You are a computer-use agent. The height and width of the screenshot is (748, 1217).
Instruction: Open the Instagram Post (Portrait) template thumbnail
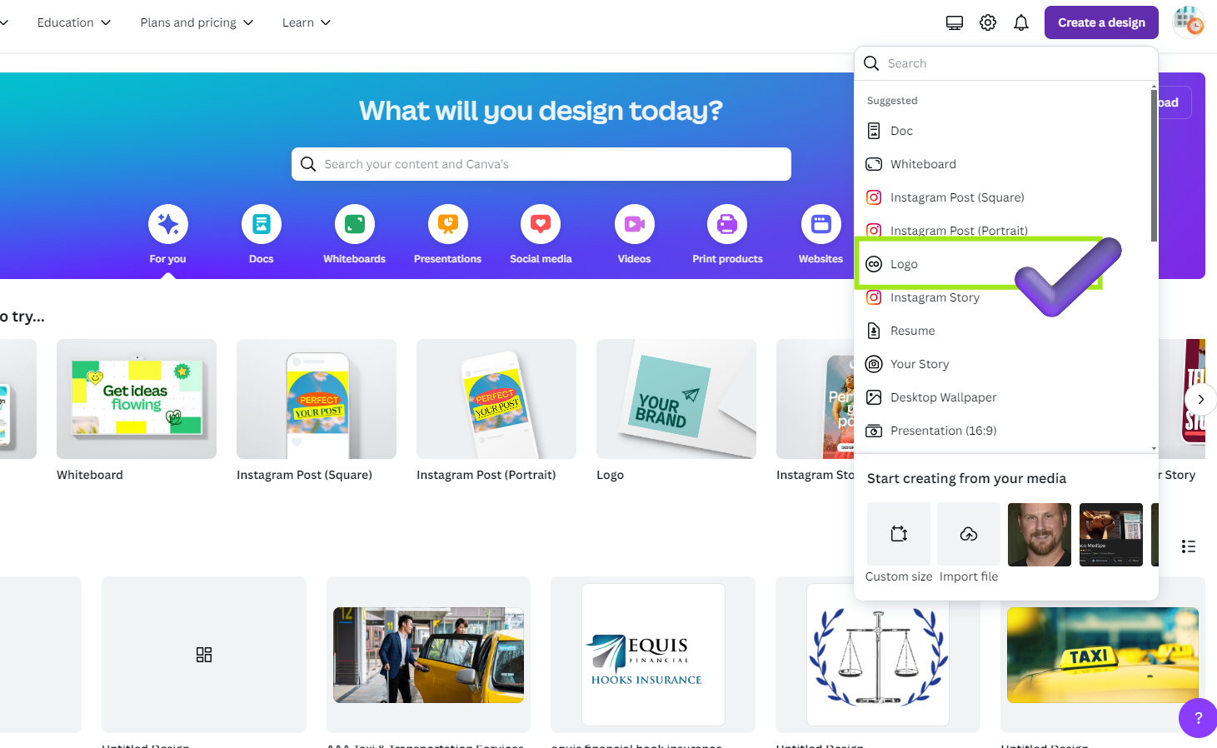(496, 399)
